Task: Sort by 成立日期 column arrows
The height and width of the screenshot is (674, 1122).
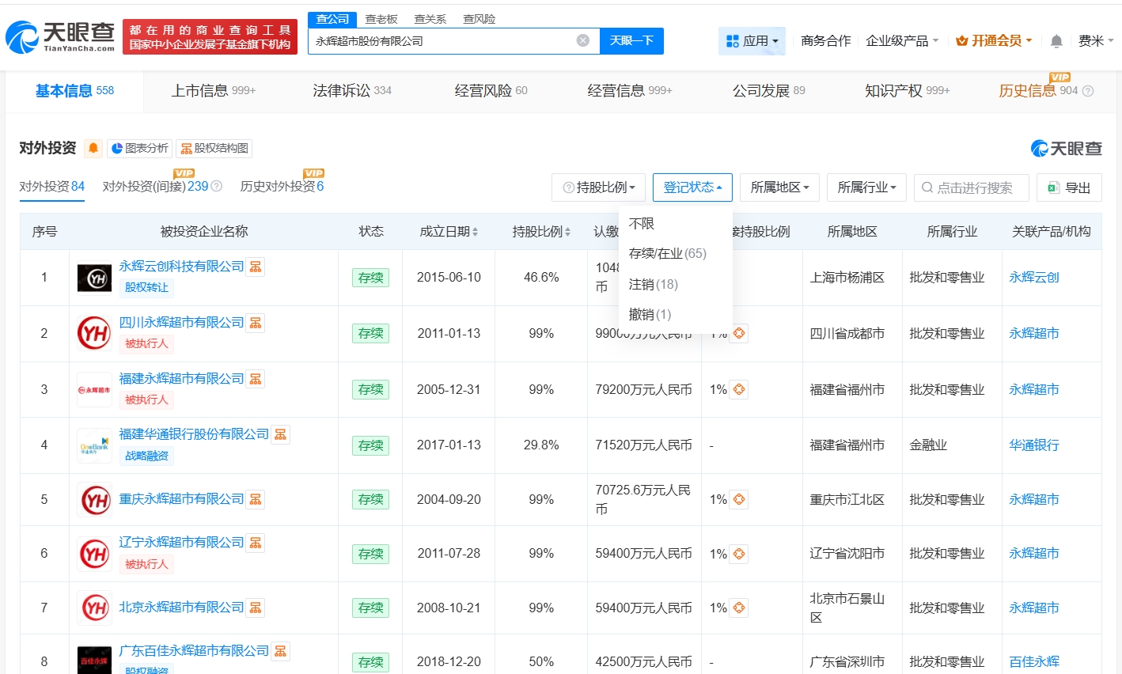Action: pyautogui.click(x=475, y=232)
